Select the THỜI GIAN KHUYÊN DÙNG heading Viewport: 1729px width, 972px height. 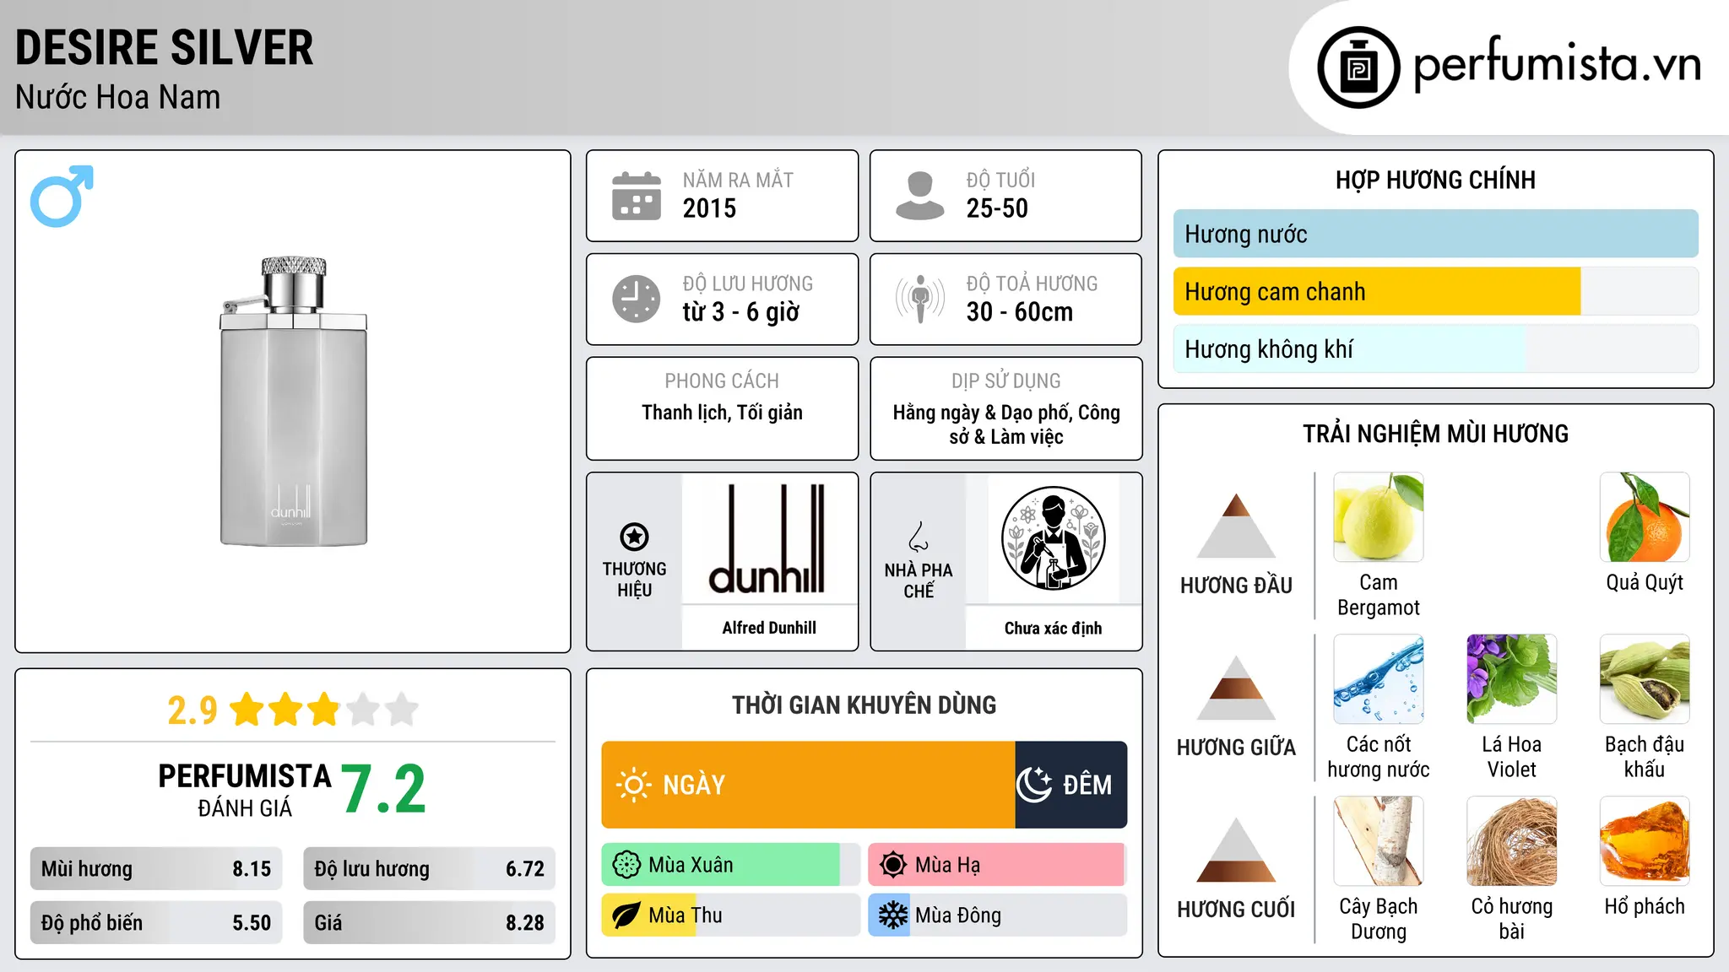(864, 705)
